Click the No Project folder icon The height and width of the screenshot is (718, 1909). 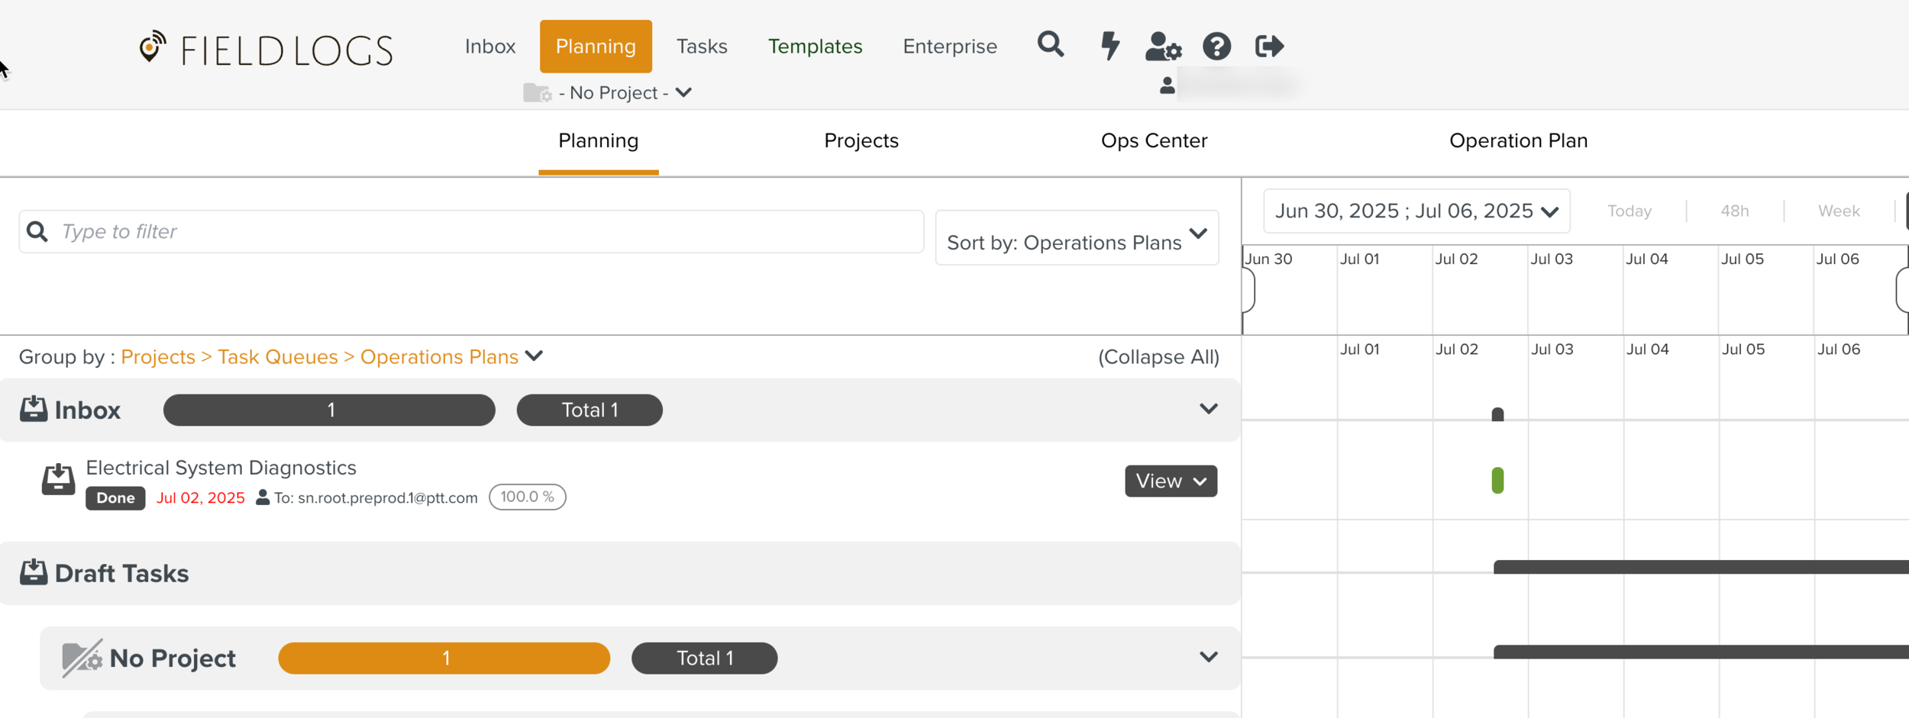(x=82, y=658)
